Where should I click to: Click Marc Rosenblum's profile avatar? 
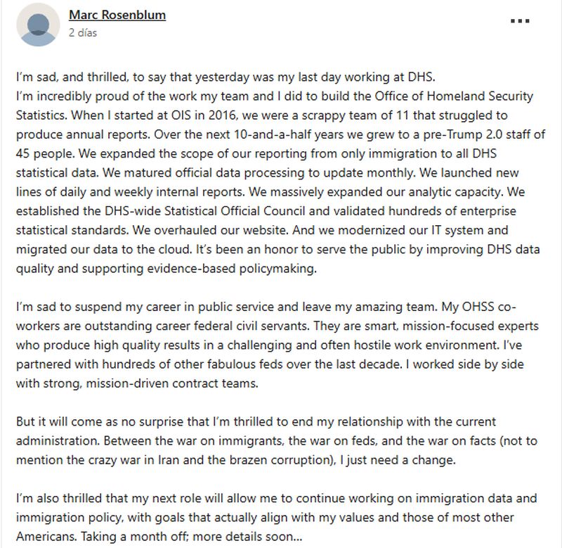[38, 25]
